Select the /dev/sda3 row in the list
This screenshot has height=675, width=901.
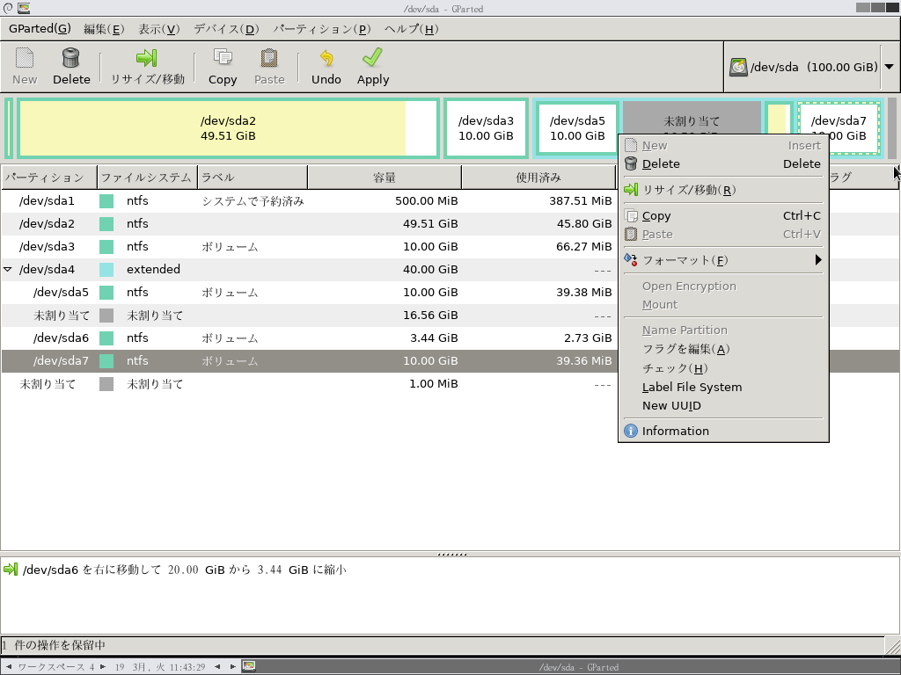[309, 247]
